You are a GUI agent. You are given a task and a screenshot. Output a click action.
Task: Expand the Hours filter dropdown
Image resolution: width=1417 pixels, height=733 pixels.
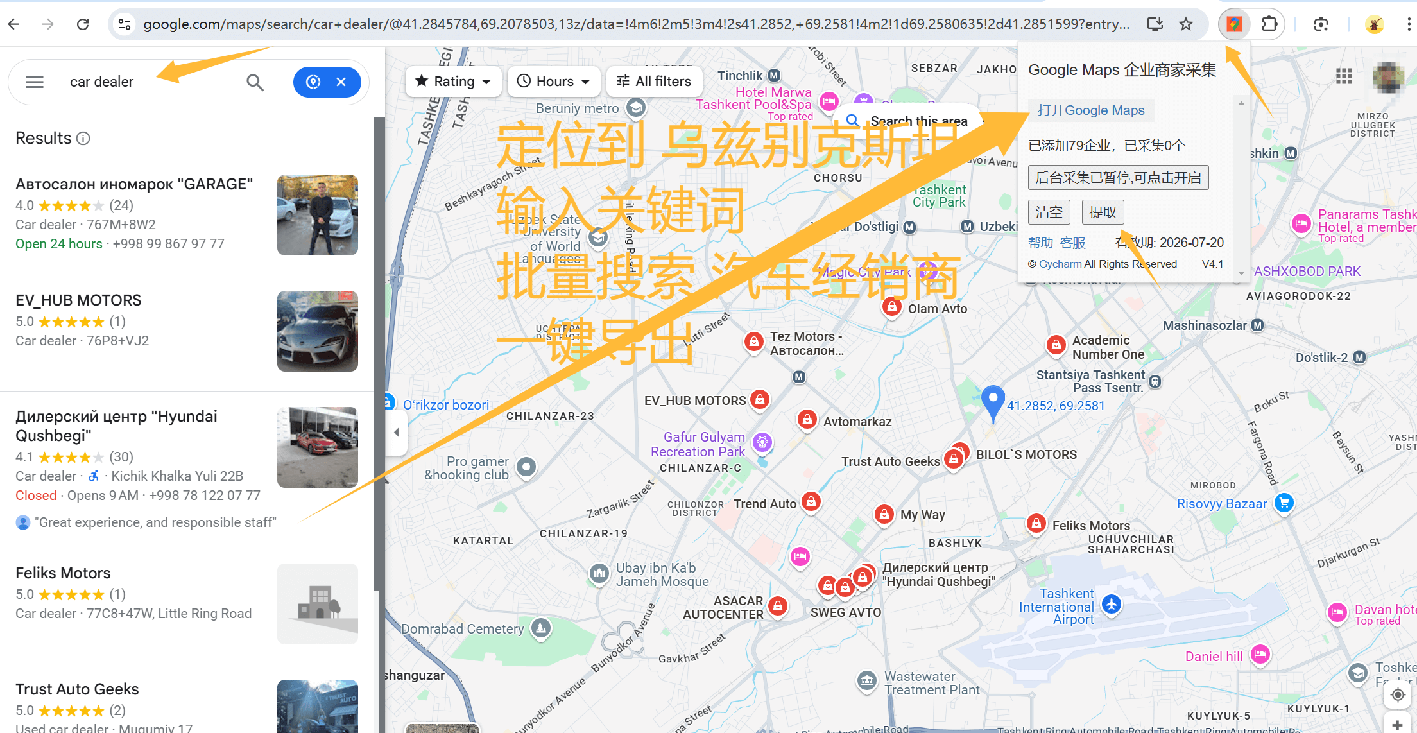(x=553, y=82)
